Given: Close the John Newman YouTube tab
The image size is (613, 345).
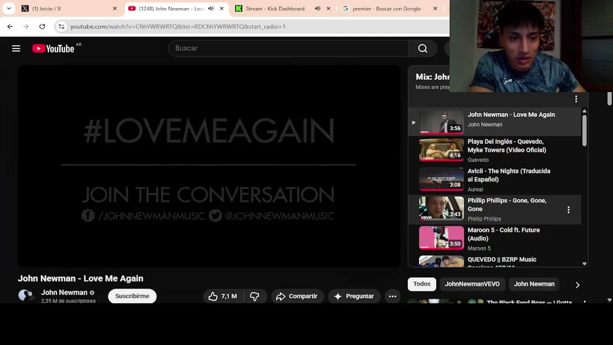Looking at the screenshot, I should click(222, 9).
